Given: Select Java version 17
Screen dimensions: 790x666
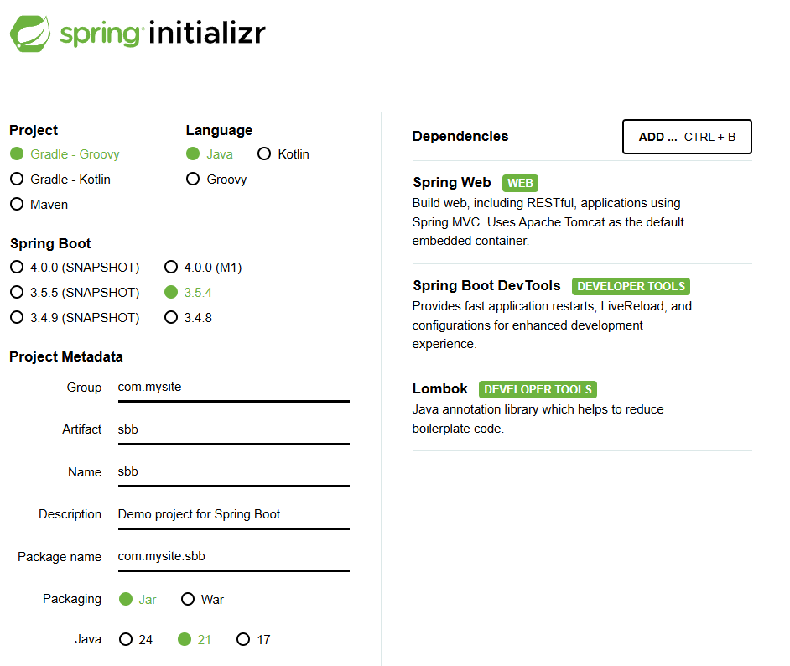Looking at the screenshot, I should (253, 640).
